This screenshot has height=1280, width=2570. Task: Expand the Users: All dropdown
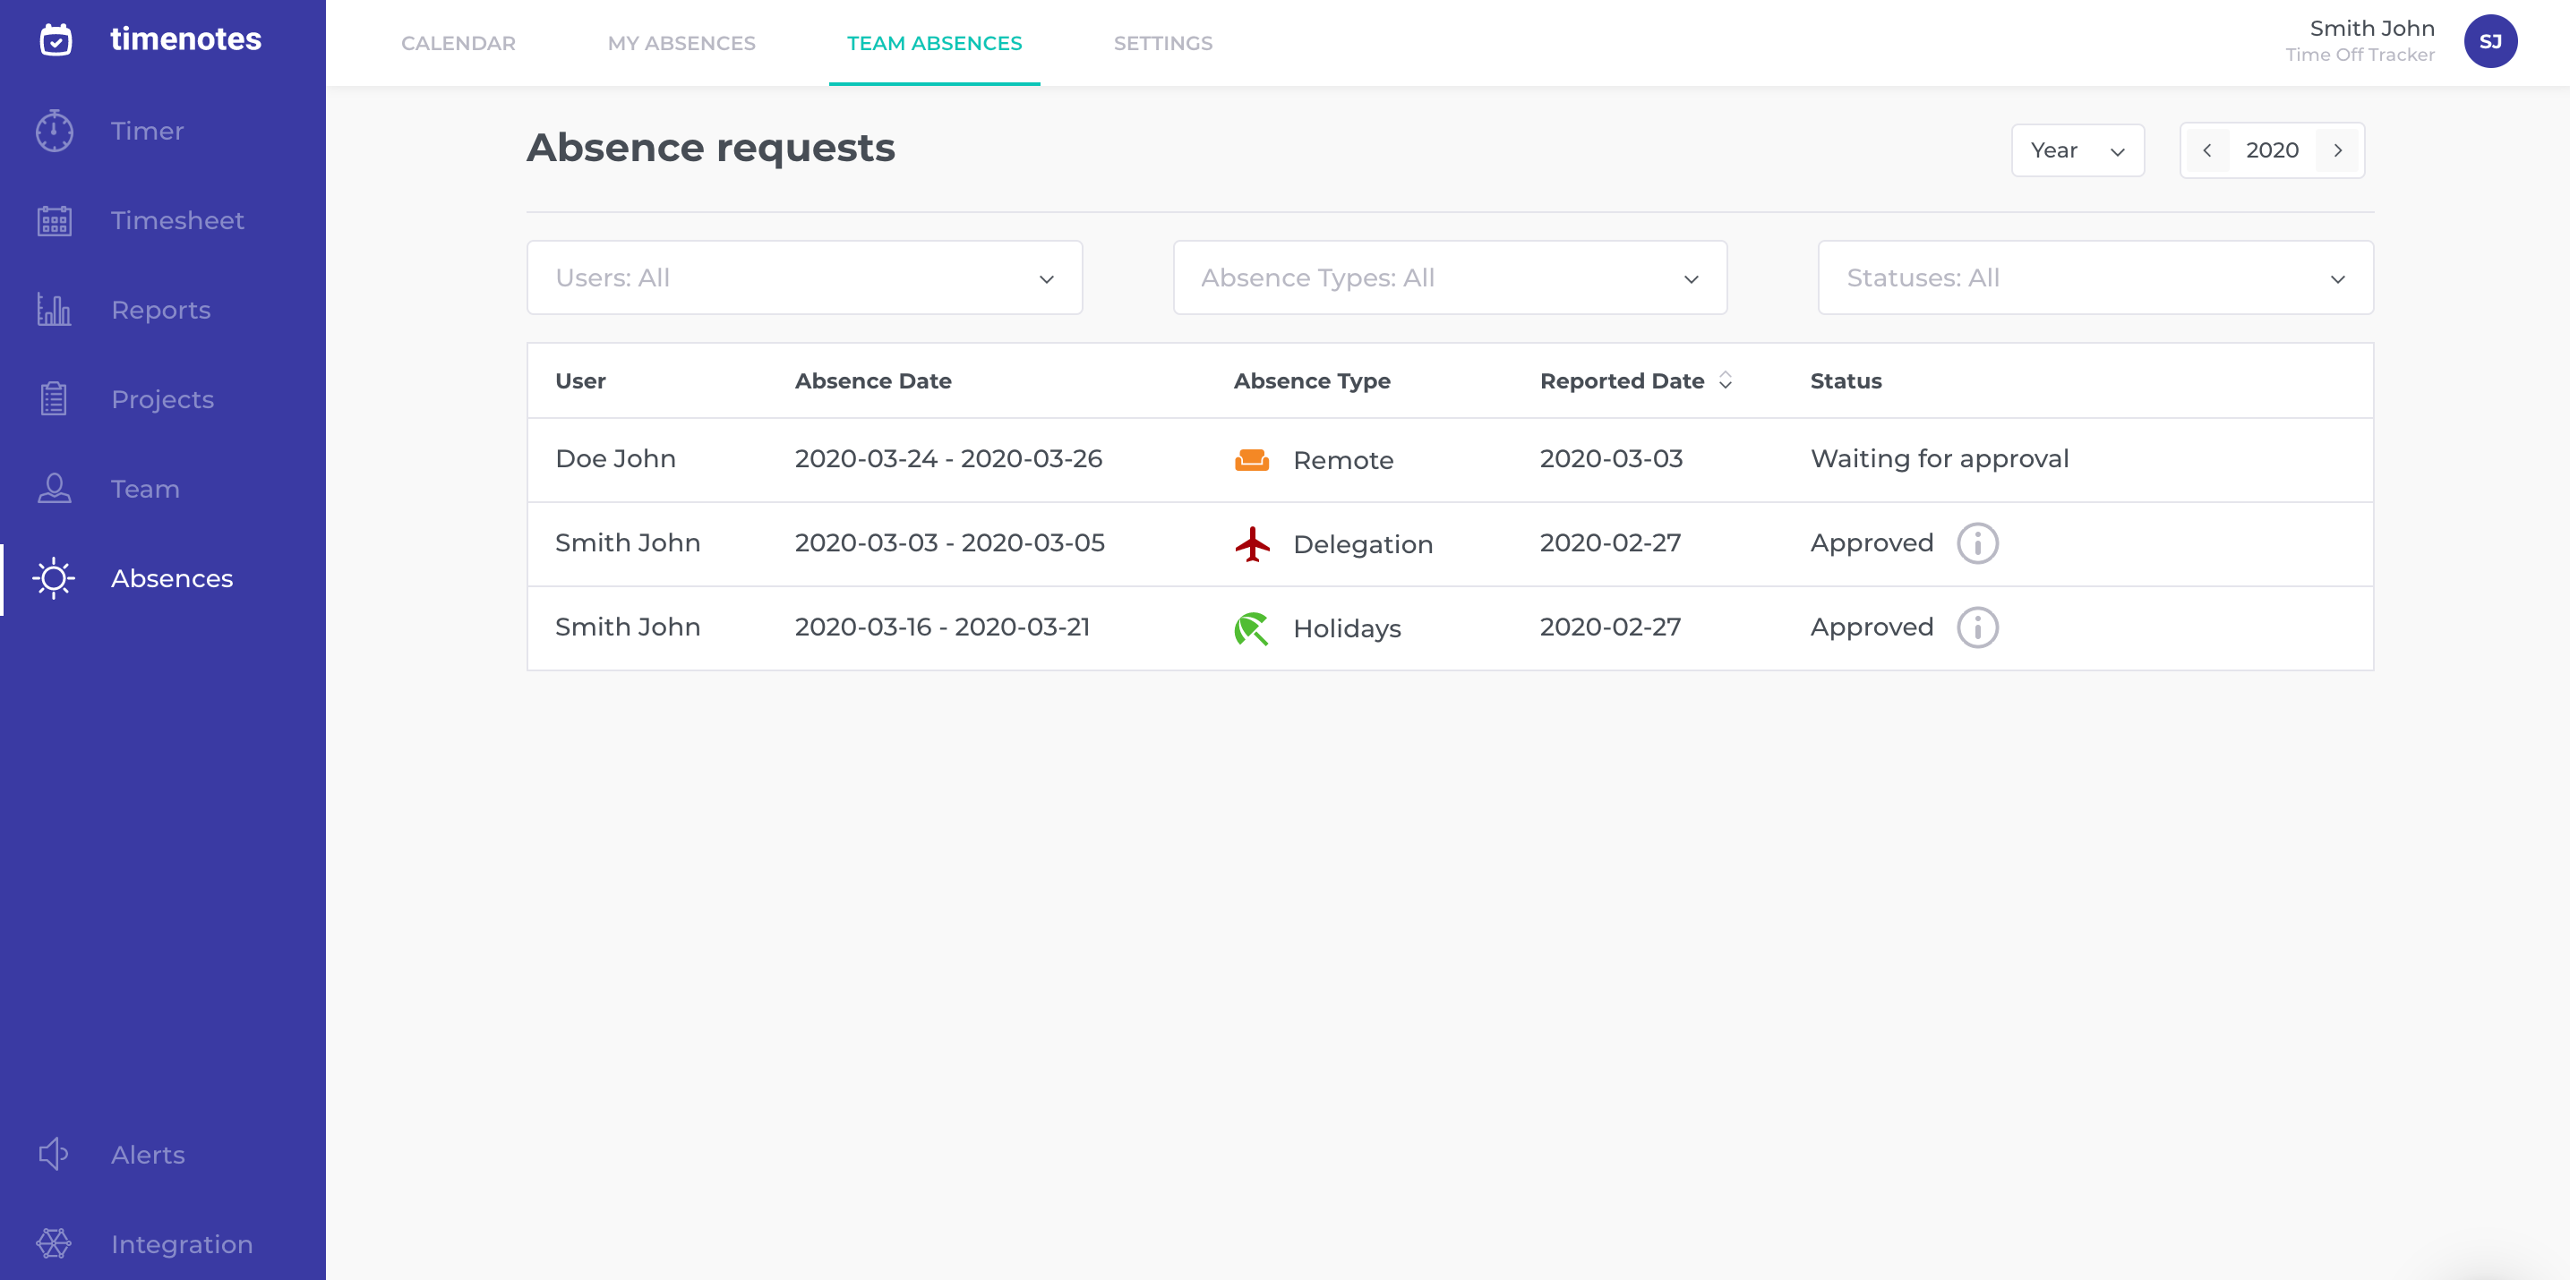pyautogui.click(x=804, y=278)
